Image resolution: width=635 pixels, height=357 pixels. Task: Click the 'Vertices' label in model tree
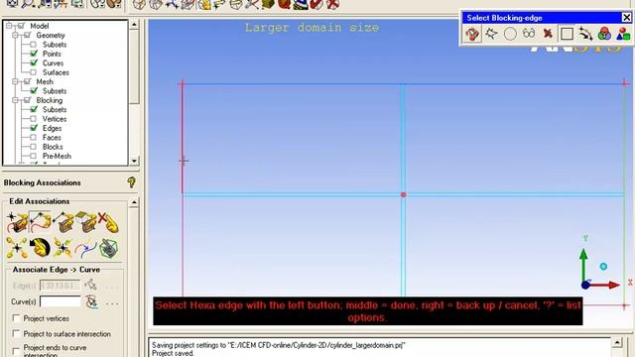55,119
